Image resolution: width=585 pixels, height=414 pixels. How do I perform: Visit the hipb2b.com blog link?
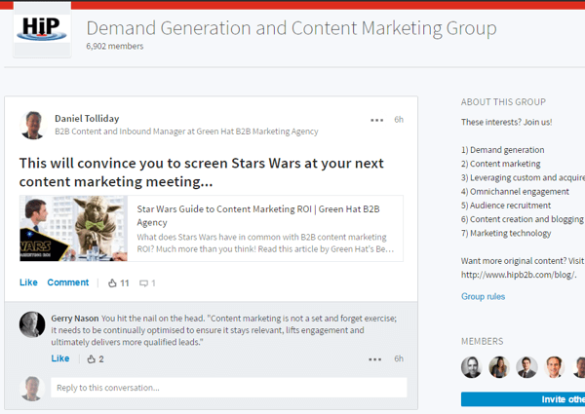point(519,275)
